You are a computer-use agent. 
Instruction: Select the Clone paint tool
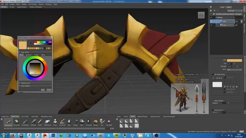pos(55,122)
